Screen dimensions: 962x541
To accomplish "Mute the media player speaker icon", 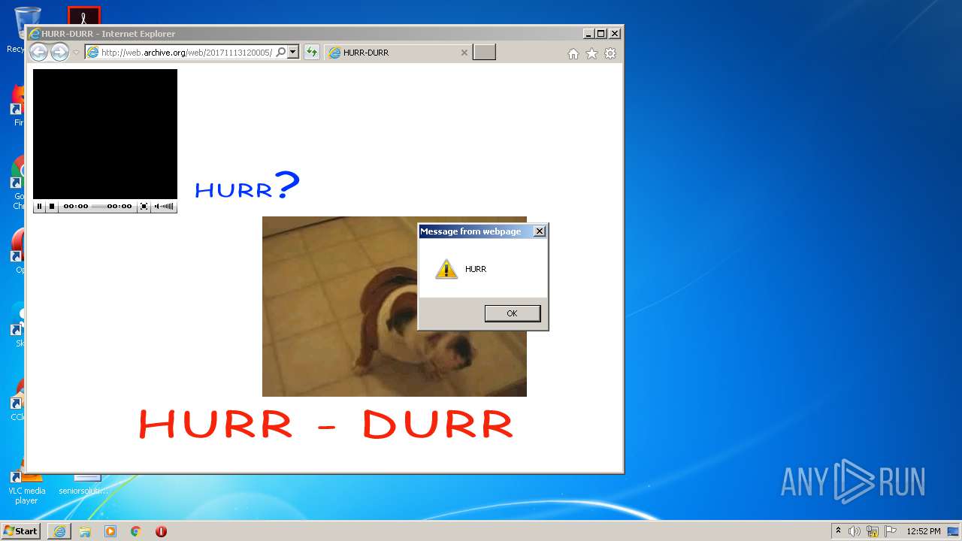I will tap(156, 206).
